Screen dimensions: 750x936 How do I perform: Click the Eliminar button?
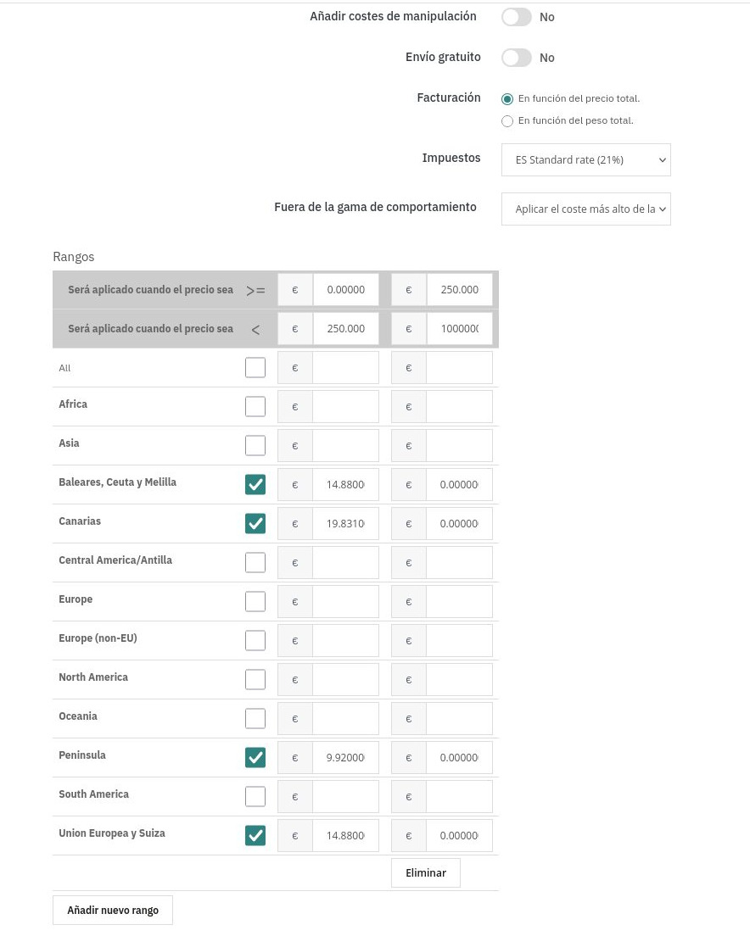pos(426,872)
